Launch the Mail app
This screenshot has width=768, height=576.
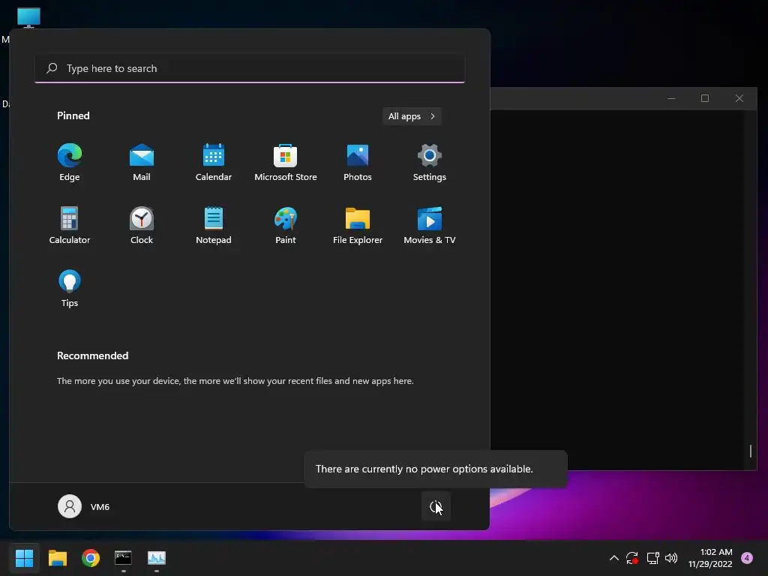click(x=142, y=162)
